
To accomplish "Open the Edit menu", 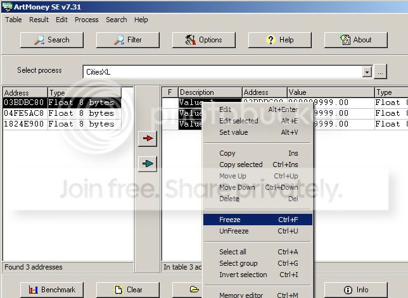I will 61,20.
